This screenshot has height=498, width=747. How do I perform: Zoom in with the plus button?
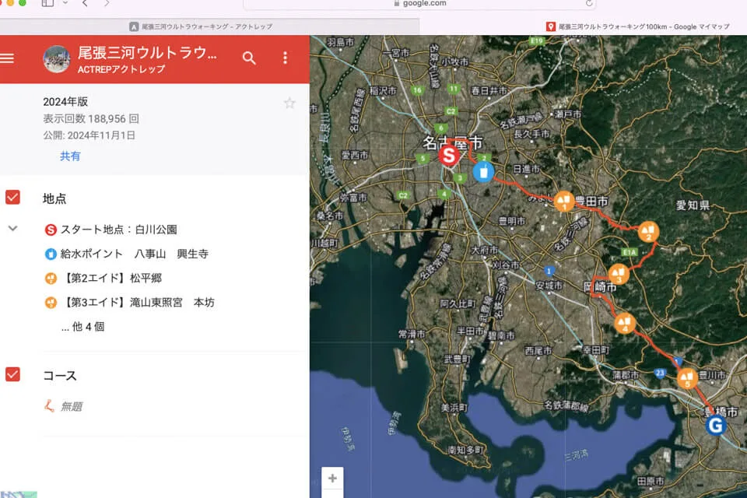[332, 478]
